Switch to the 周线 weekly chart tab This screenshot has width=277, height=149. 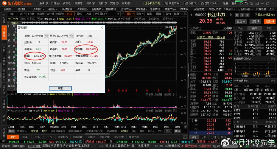79,14
